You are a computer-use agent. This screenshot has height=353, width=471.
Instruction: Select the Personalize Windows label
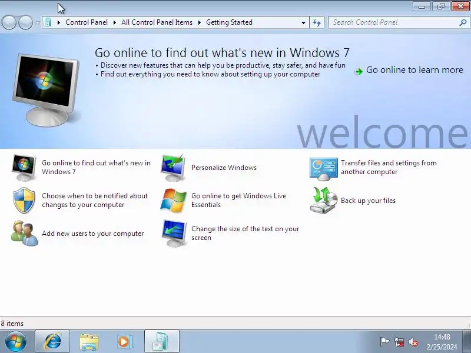[224, 168]
